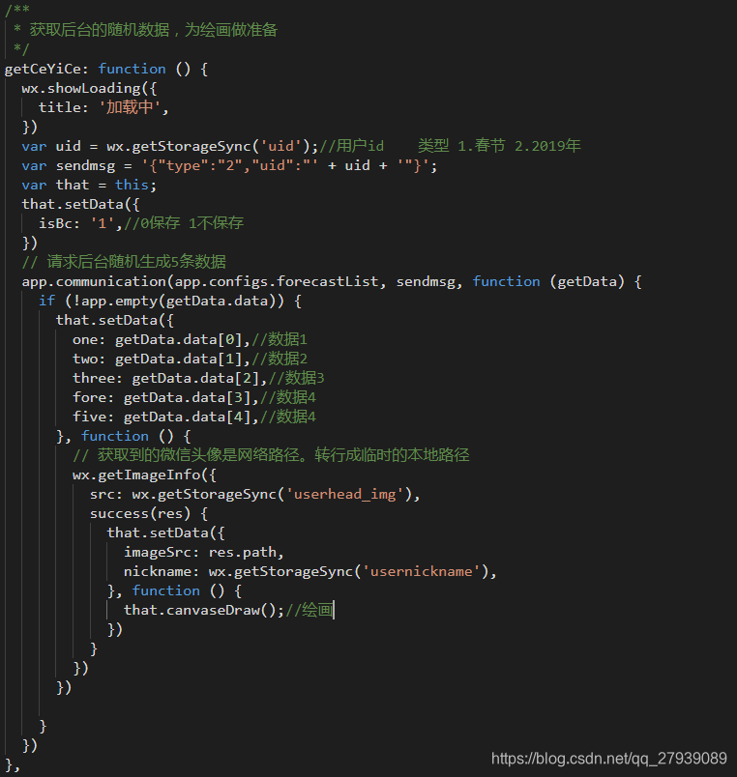Click the '加载中' title string

pyautogui.click(x=130, y=107)
